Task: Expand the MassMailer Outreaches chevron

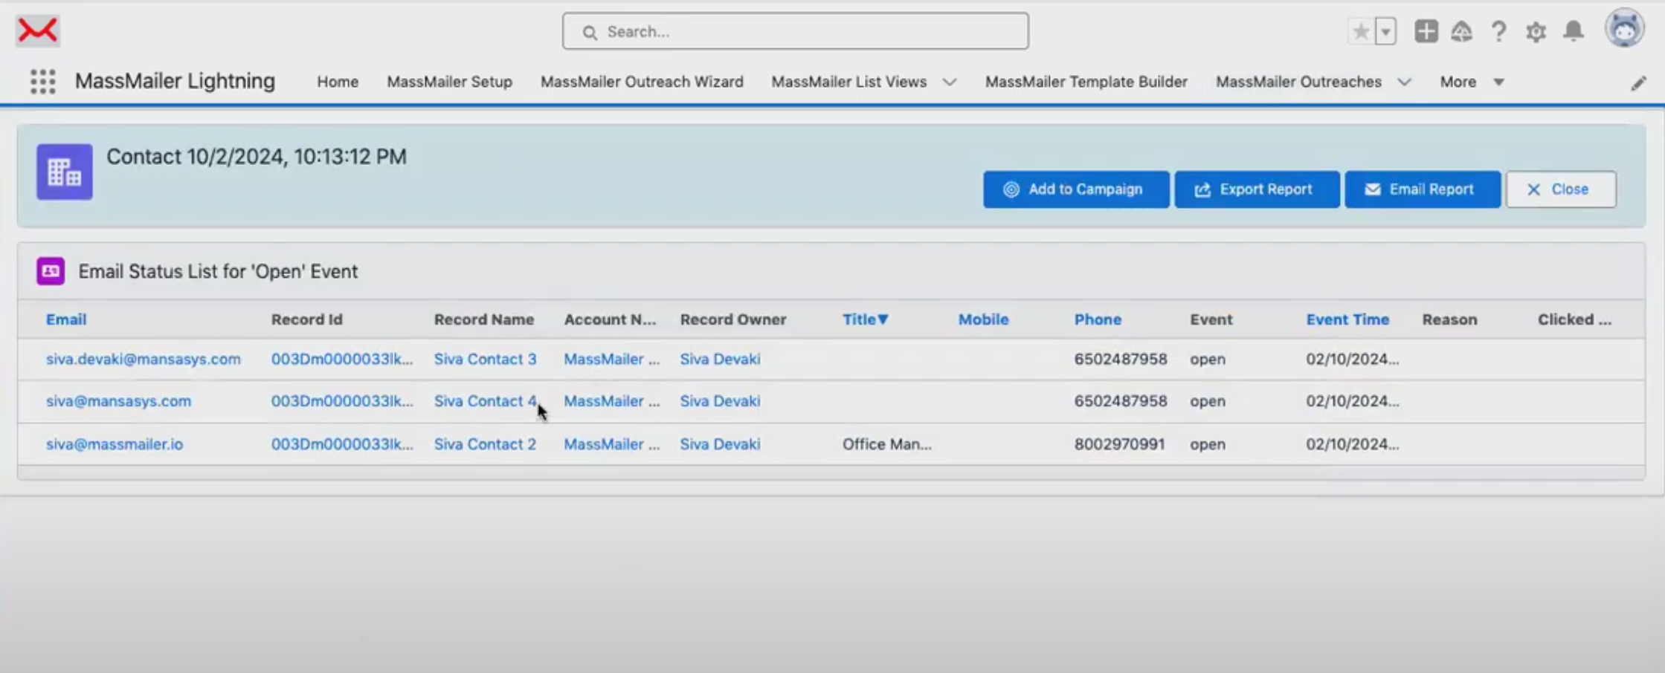Action: tap(1404, 82)
